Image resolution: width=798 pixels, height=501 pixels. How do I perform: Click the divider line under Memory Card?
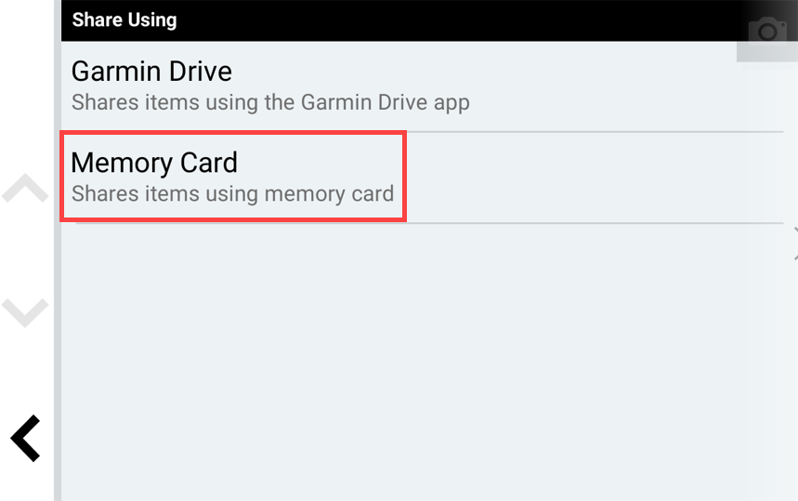[429, 223]
